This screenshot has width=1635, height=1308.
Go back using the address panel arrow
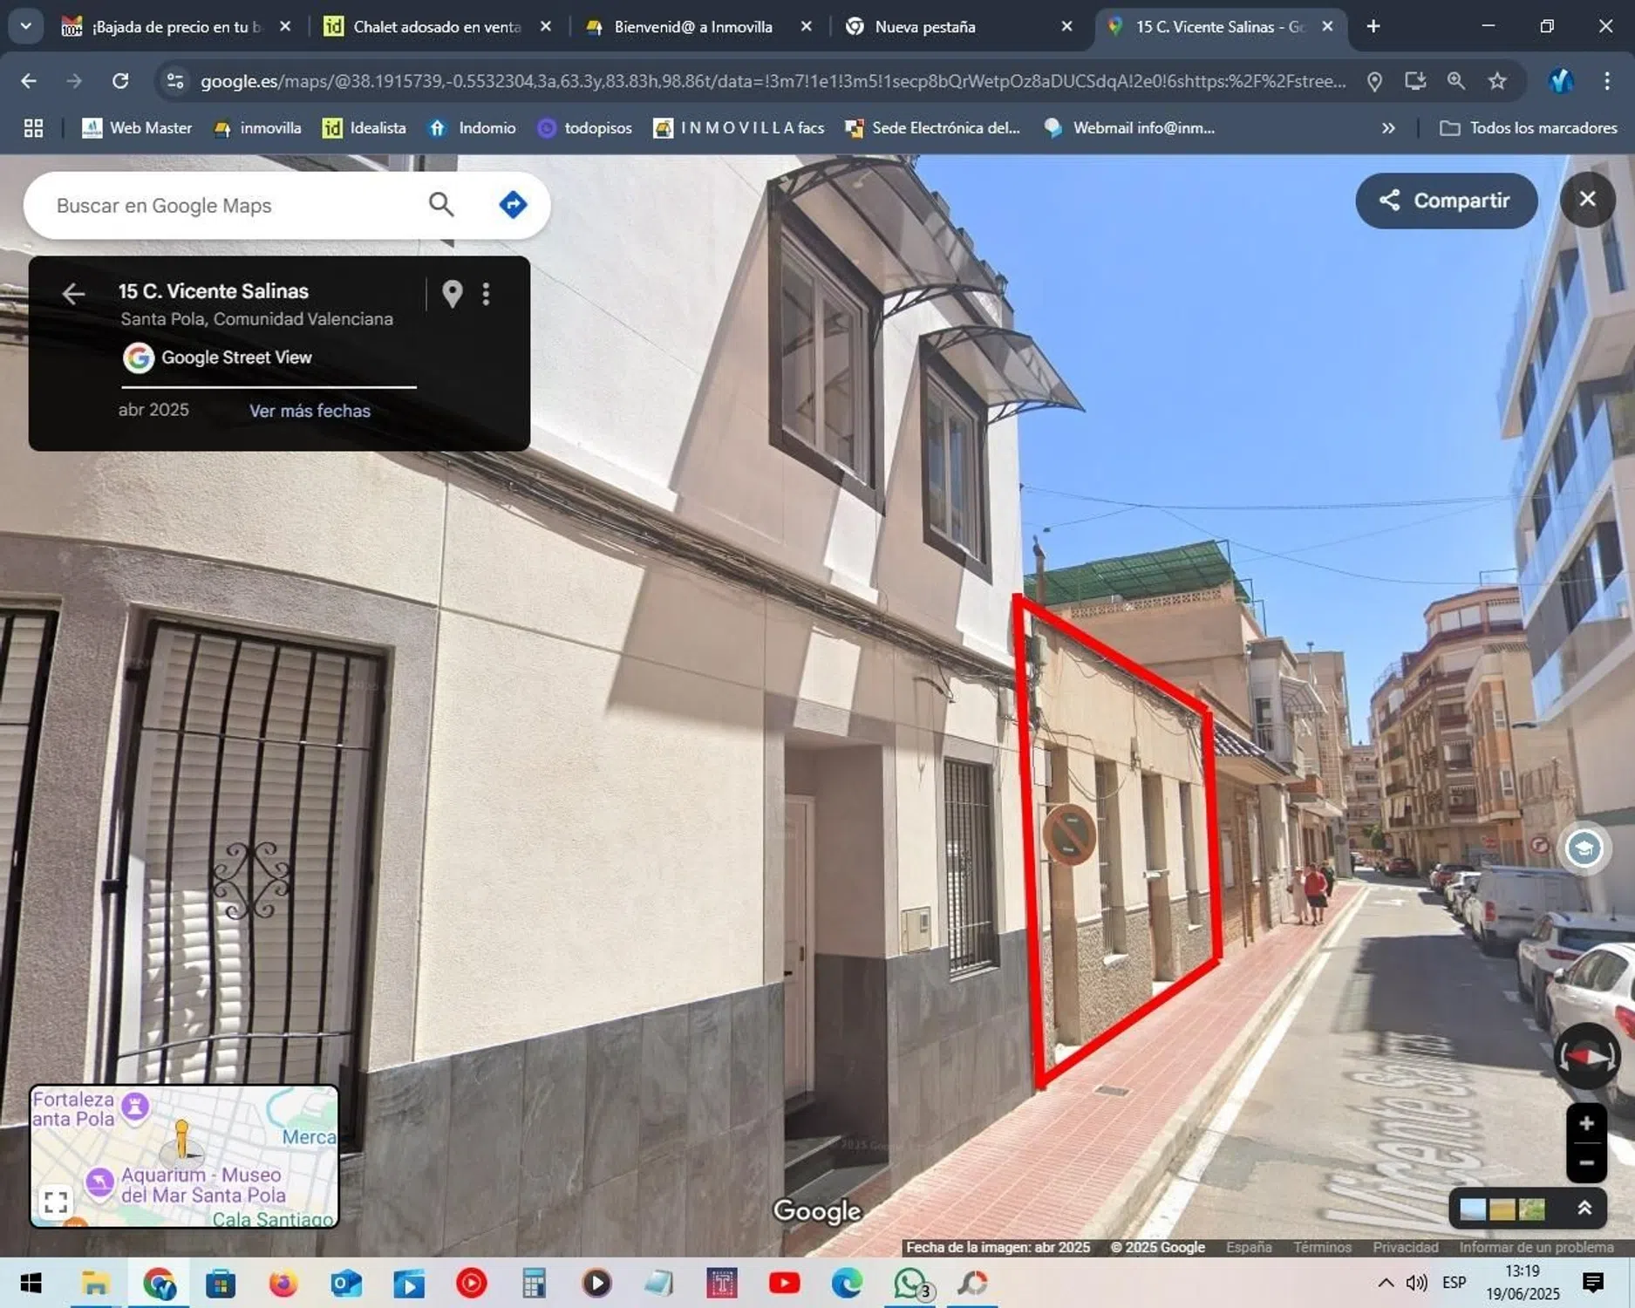tap(73, 294)
